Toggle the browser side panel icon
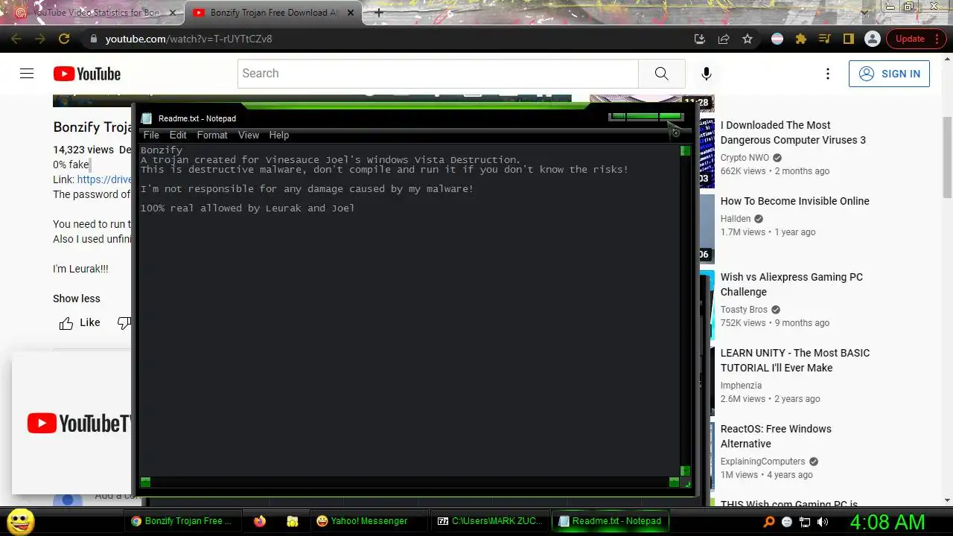953x536 pixels. pos(848,39)
